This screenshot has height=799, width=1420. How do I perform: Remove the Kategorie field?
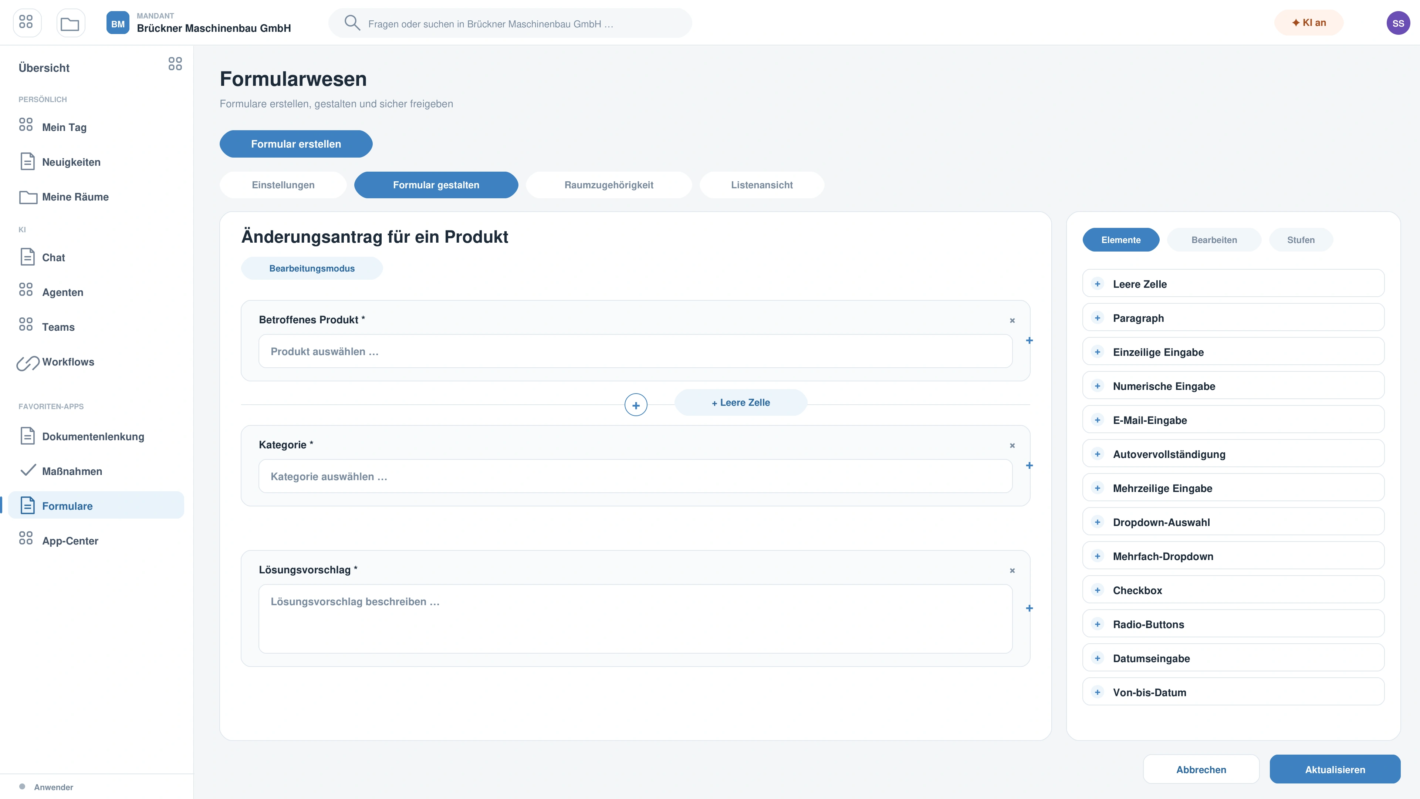tap(1012, 445)
